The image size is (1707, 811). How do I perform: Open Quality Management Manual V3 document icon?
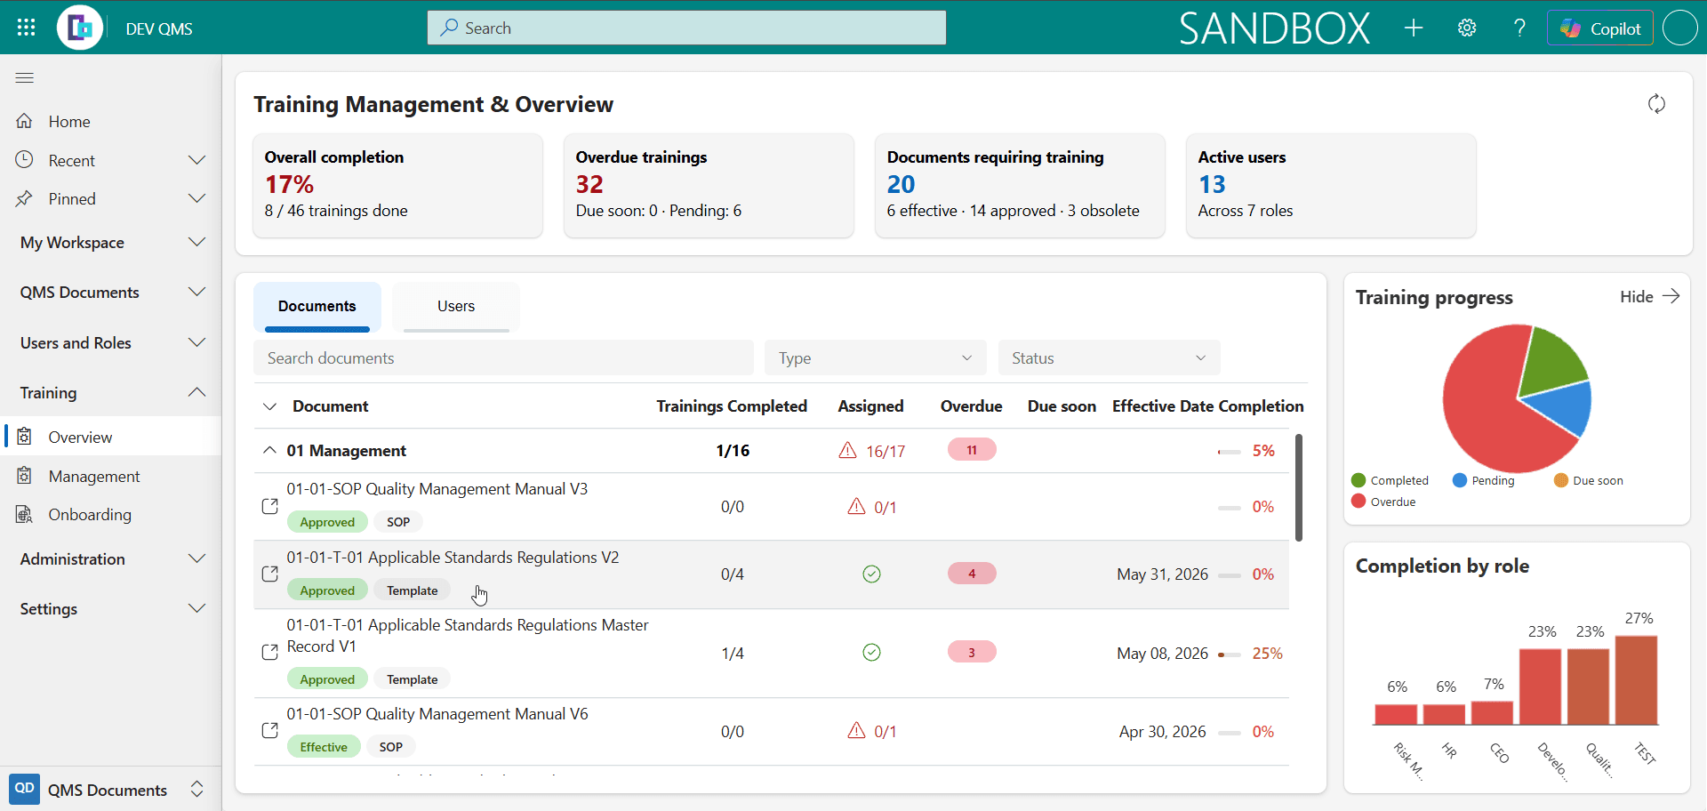coord(270,506)
